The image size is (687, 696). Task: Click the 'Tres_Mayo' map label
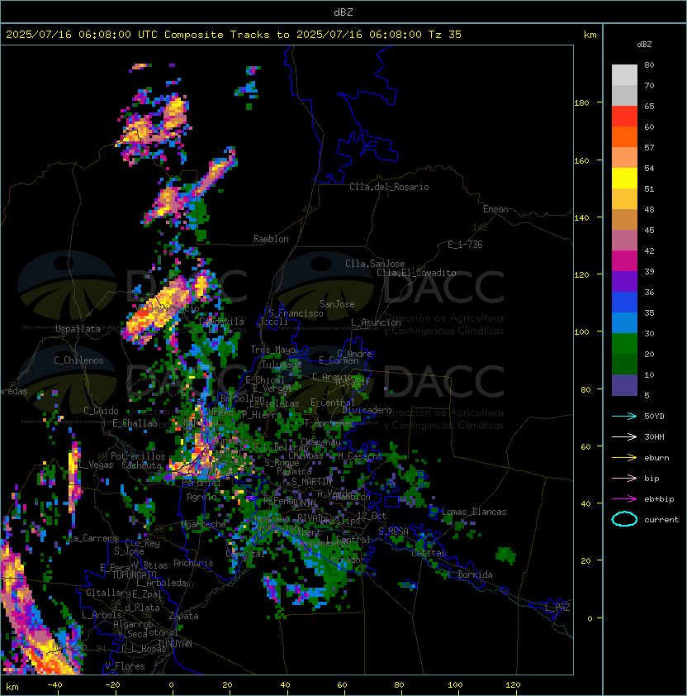coord(272,350)
